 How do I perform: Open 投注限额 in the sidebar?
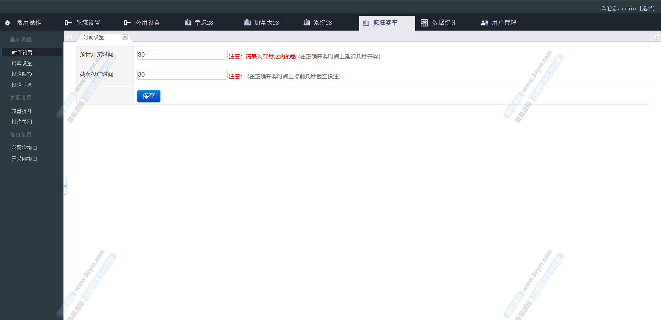[22, 74]
